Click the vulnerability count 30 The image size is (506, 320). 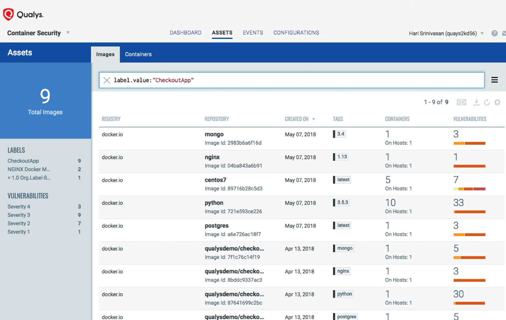(459, 294)
